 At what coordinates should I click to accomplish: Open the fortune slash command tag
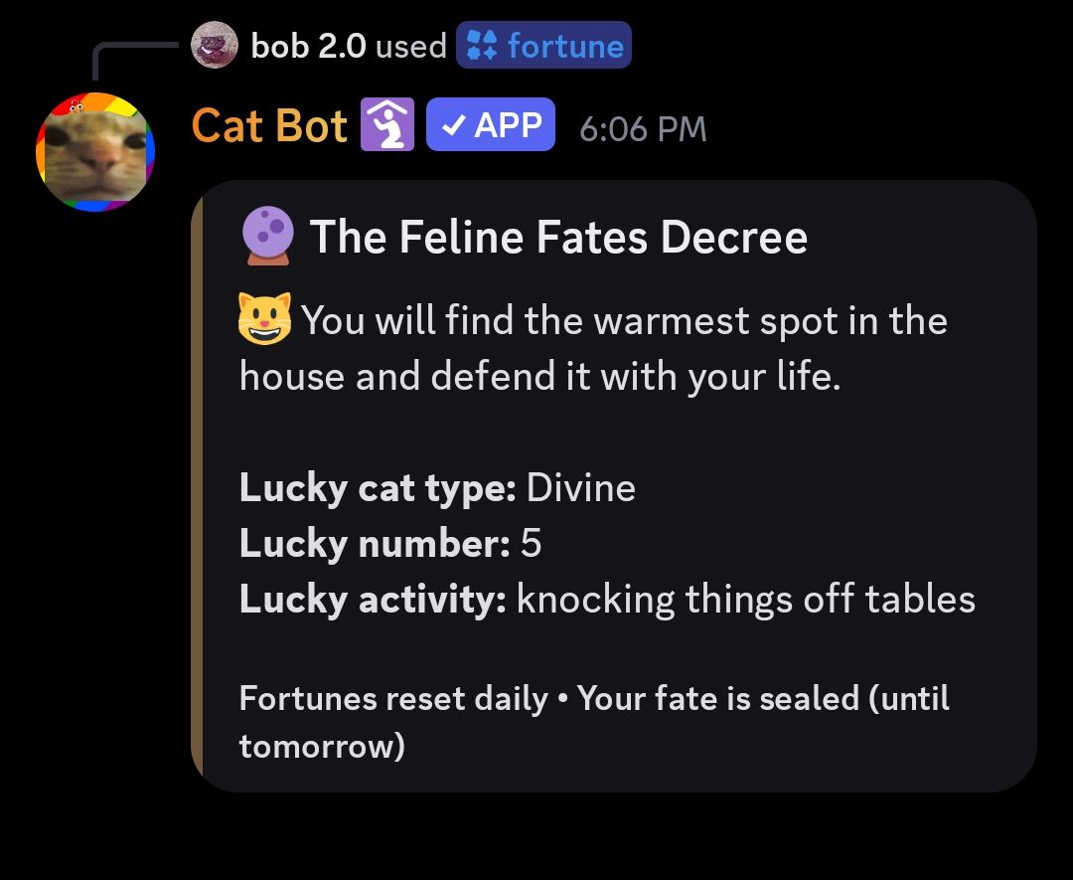pos(544,45)
